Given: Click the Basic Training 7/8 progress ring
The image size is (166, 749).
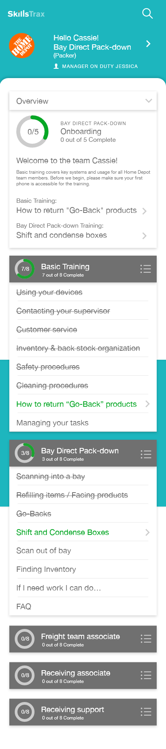Looking at the screenshot, I should (25, 269).
